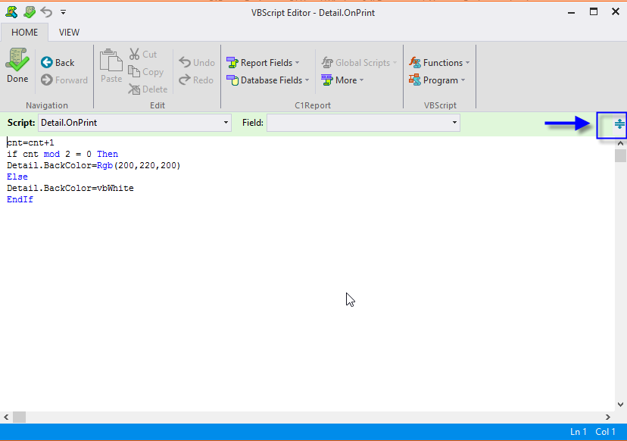This screenshot has width=627, height=441.
Task: Click the split editor icon beside Field
Action: (619, 124)
